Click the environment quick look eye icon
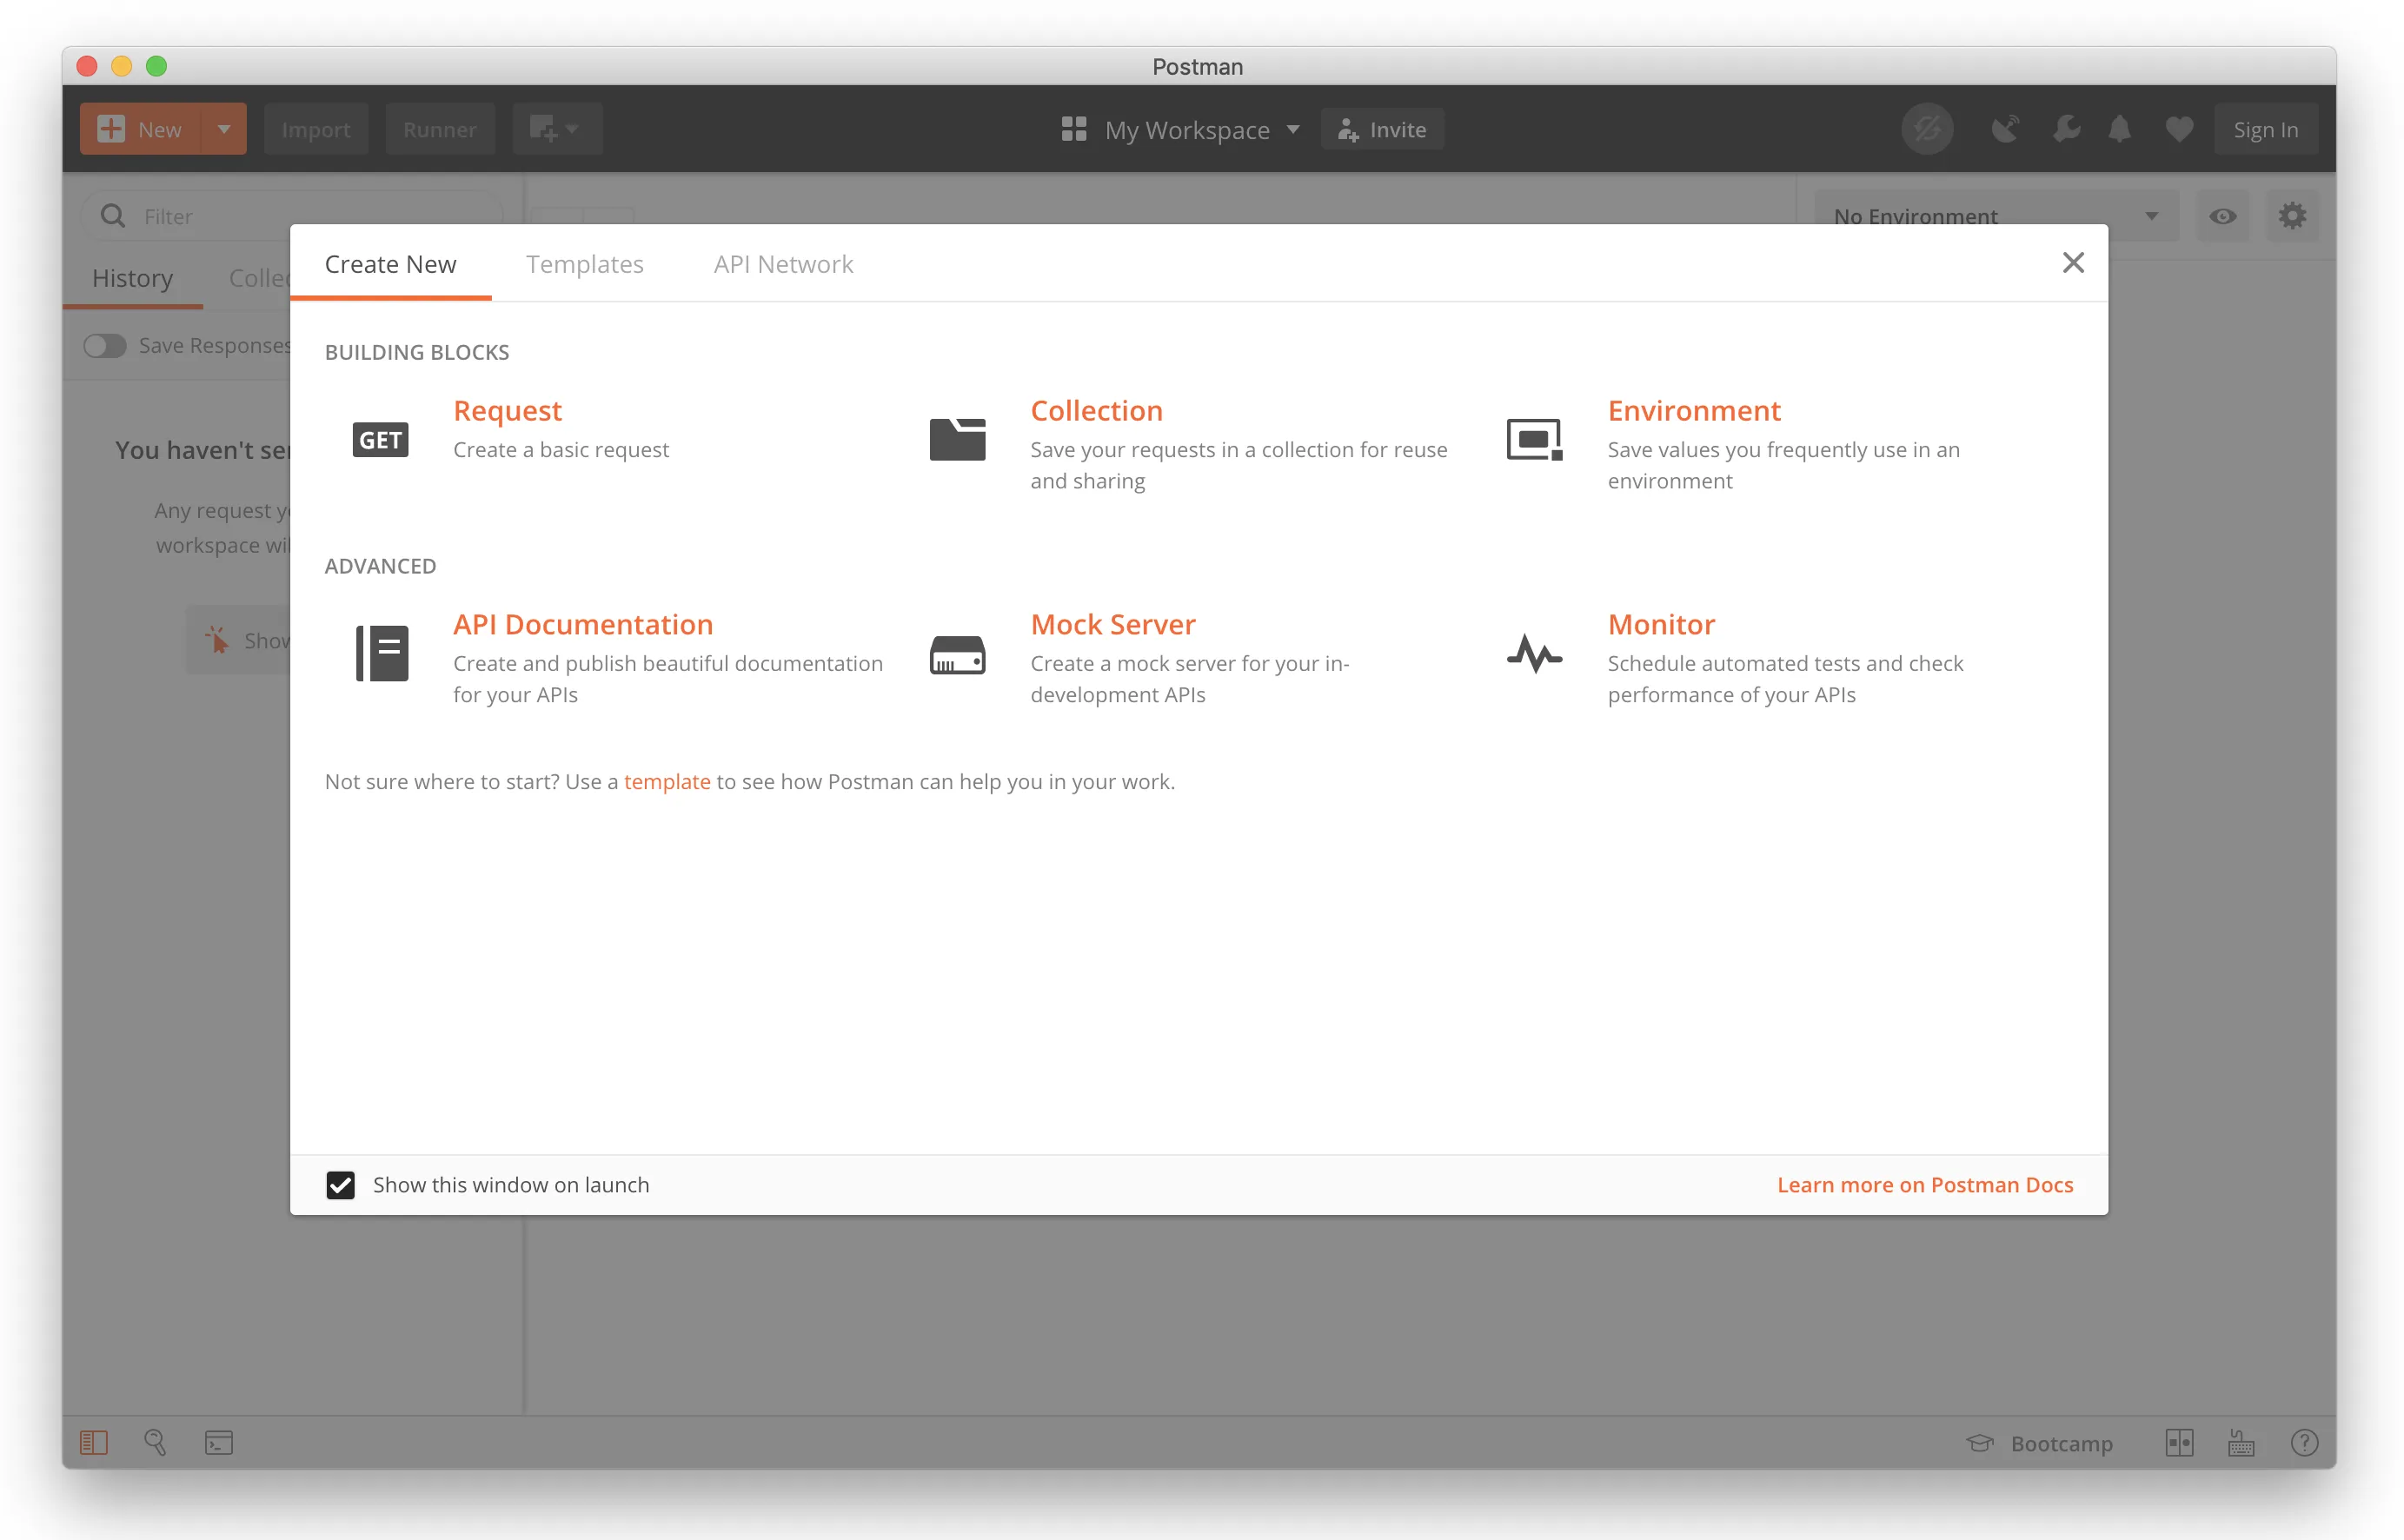 [x=2222, y=217]
